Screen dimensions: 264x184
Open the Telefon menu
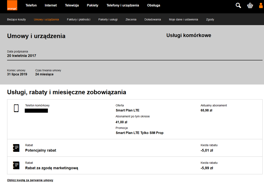pyautogui.click(x=31, y=5)
